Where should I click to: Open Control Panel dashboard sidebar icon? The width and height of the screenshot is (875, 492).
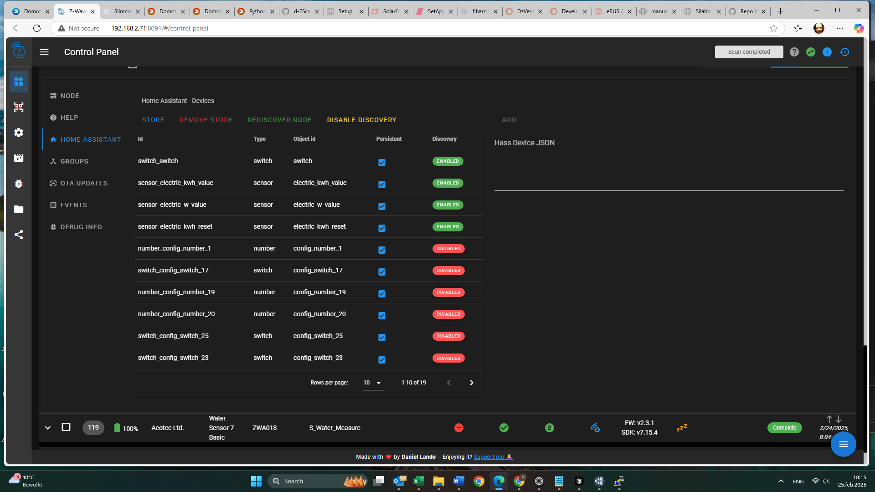19,82
